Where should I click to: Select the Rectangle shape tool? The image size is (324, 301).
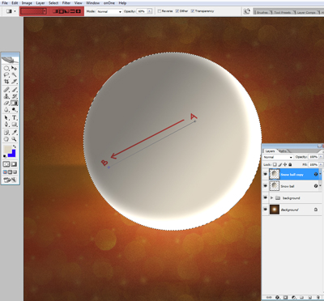click(14, 125)
